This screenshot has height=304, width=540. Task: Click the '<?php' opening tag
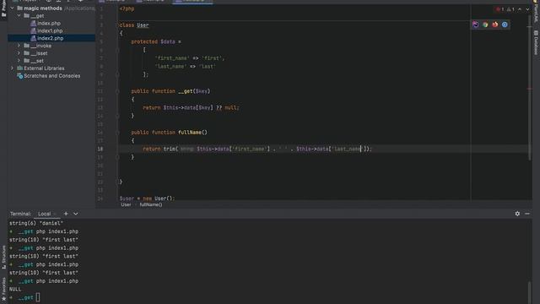tap(127, 8)
